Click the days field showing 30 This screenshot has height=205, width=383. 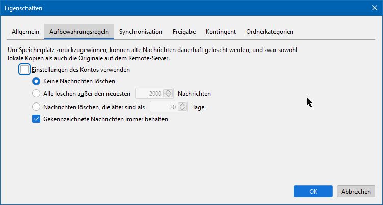point(165,107)
